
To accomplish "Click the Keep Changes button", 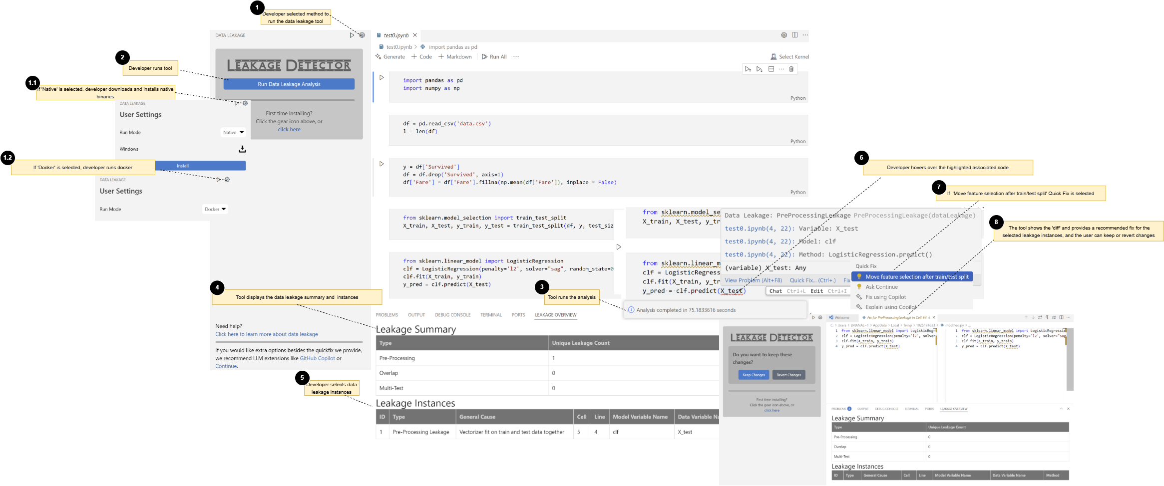I will click(754, 375).
